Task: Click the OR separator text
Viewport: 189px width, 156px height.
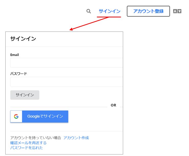Action: click(113, 105)
